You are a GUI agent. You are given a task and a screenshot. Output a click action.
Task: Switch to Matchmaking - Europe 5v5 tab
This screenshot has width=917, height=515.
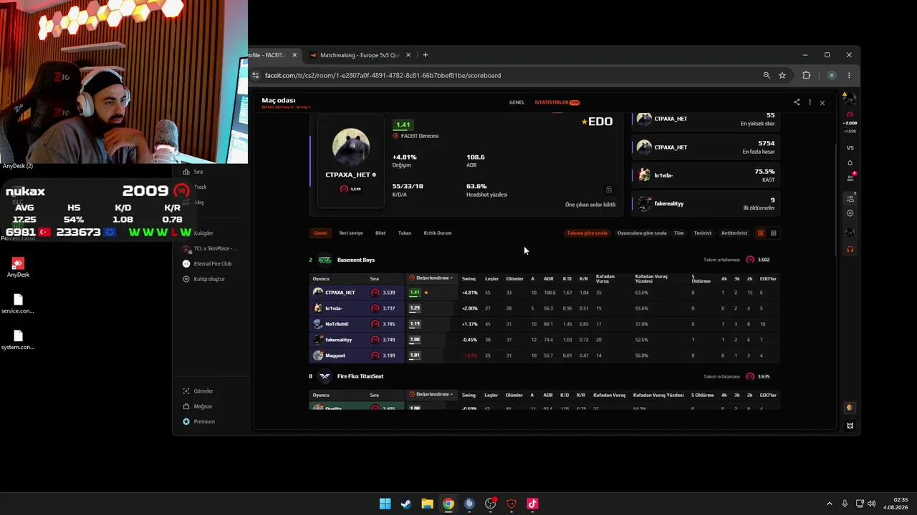pos(360,55)
